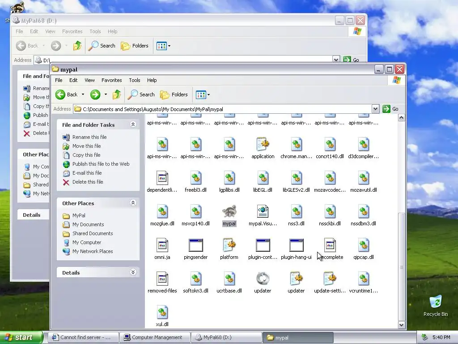This screenshot has height=344, width=458.
Task: Click the scroll up arrow in file list
Action: [401, 118]
